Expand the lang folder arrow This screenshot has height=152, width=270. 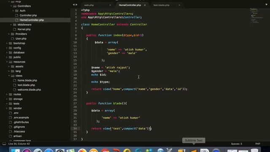(x=9, y=71)
